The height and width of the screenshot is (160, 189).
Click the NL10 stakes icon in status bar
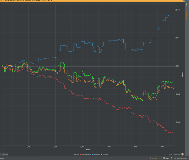tap(164, 158)
